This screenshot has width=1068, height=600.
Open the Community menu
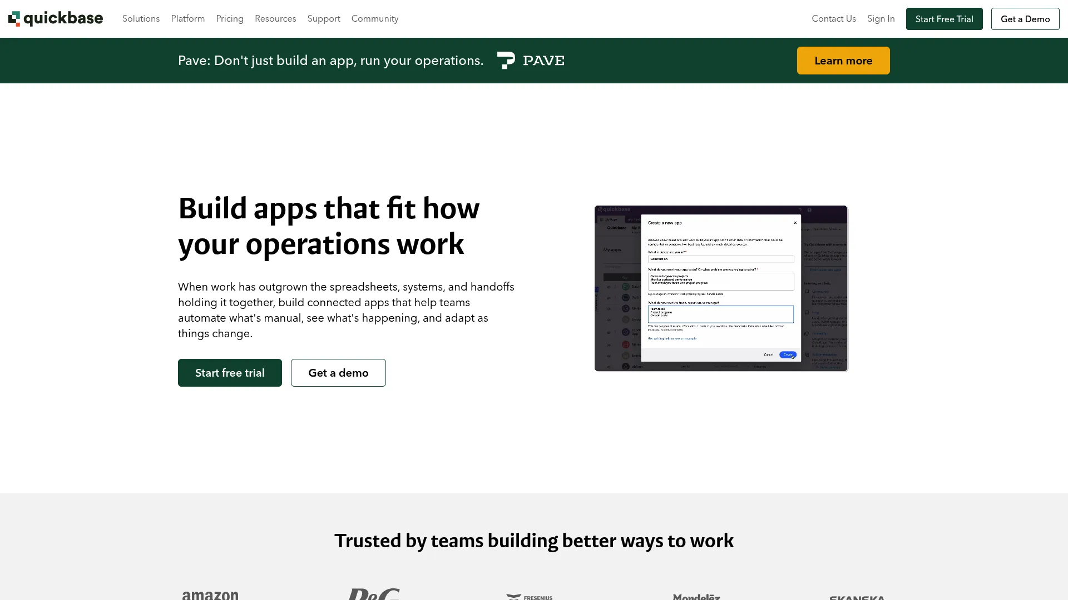(375, 19)
